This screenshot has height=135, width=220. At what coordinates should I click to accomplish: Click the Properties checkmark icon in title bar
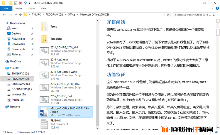coord(16,3)
